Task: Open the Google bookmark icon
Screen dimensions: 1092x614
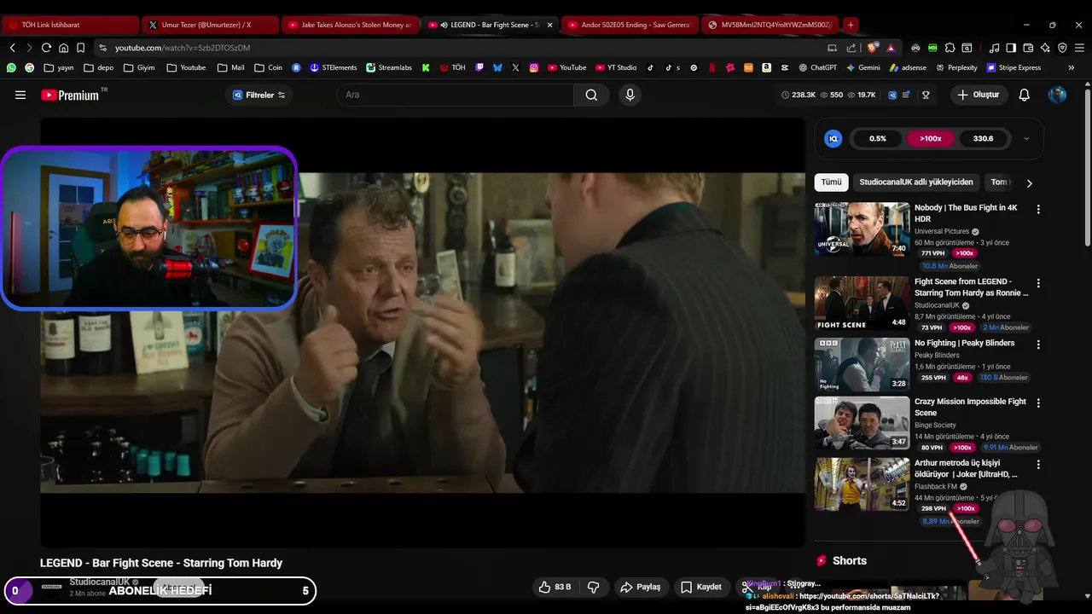Action: coord(29,67)
